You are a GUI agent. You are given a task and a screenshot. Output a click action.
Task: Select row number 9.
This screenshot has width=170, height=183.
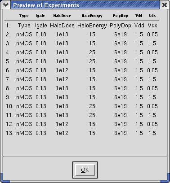click(8, 97)
